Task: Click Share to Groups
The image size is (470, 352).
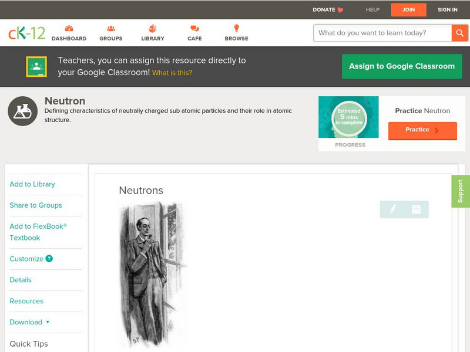Action: click(36, 205)
